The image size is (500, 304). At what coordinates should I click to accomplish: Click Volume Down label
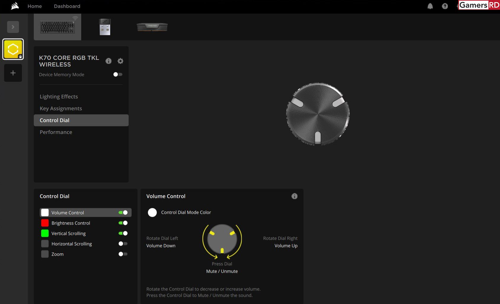161,246
